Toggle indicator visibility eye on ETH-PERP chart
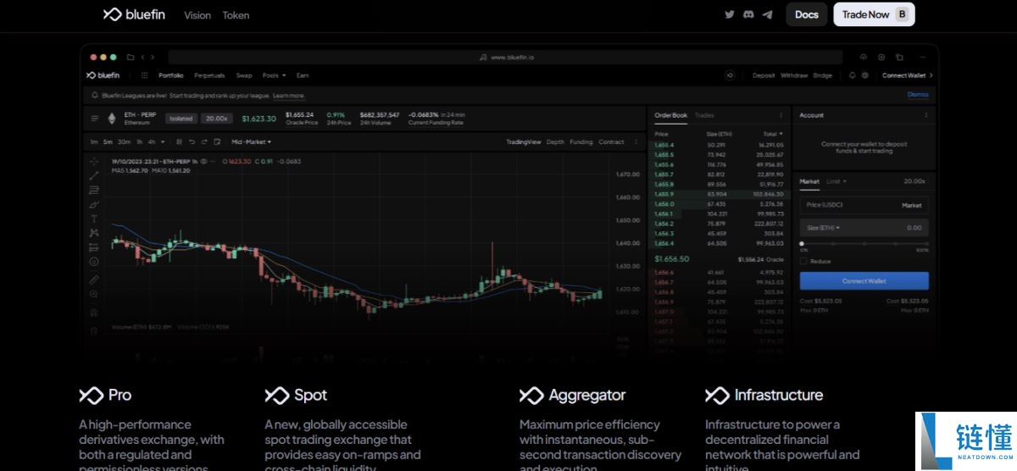 203,161
